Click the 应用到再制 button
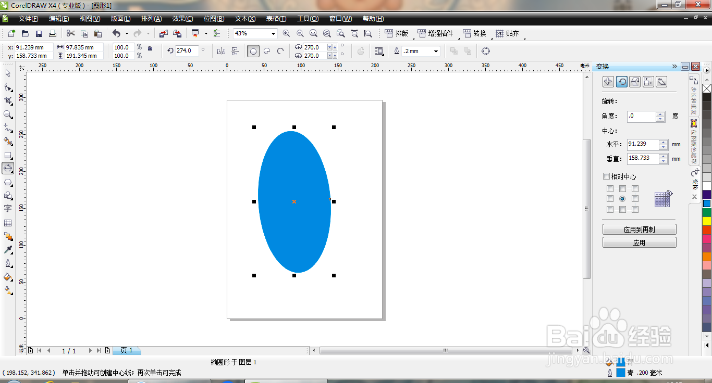 [640, 229]
